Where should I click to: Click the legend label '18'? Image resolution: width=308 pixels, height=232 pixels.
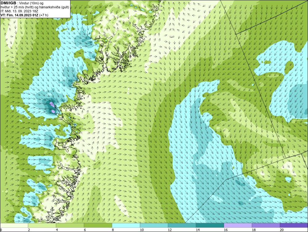pos(253,230)
